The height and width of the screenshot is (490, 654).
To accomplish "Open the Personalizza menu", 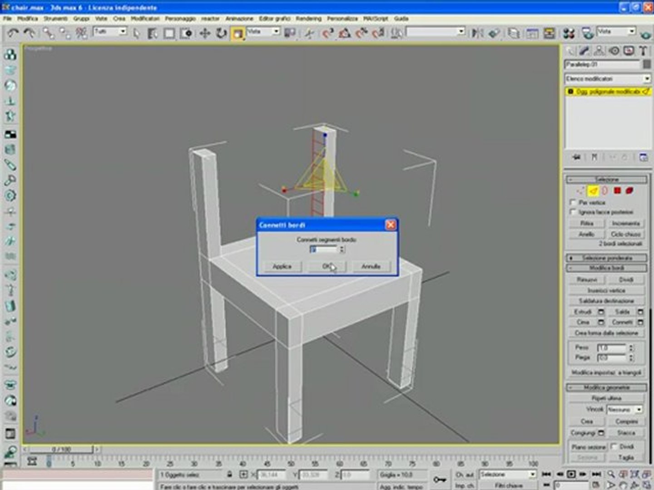I will (342, 19).
